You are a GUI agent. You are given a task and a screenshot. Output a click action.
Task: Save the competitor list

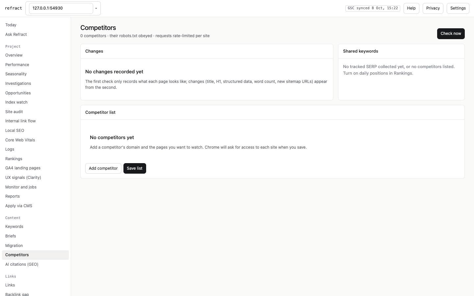(x=135, y=168)
